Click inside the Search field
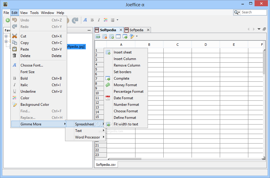 (x=253, y=12)
